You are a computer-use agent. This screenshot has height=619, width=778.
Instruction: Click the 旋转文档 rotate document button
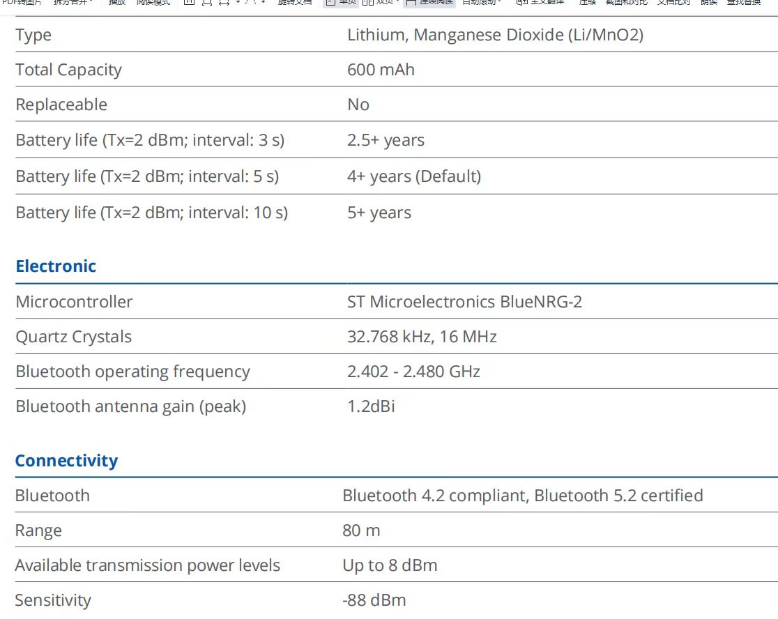pyautogui.click(x=294, y=2)
